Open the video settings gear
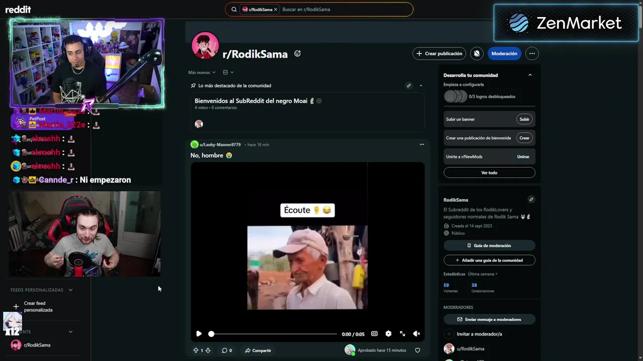This screenshot has width=643, height=361. click(388, 333)
